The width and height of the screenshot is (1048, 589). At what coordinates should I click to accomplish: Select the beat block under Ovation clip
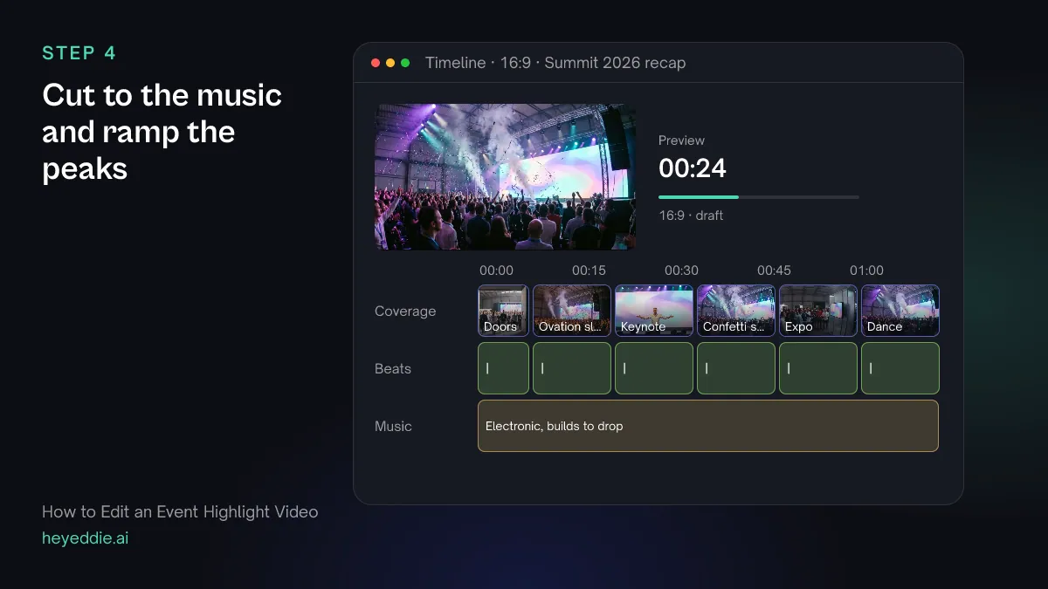[x=572, y=368]
